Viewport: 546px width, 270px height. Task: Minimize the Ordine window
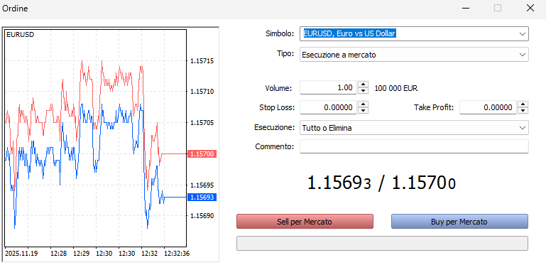point(465,8)
